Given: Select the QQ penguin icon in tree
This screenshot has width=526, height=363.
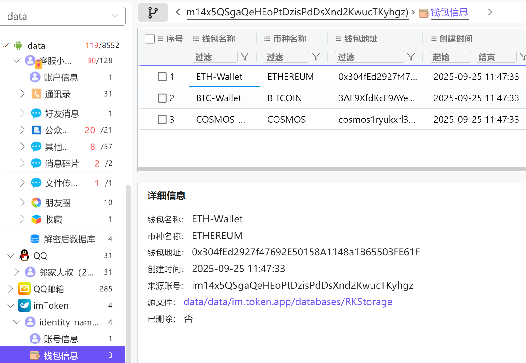Looking at the screenshot, I should [x=24, y=255].
